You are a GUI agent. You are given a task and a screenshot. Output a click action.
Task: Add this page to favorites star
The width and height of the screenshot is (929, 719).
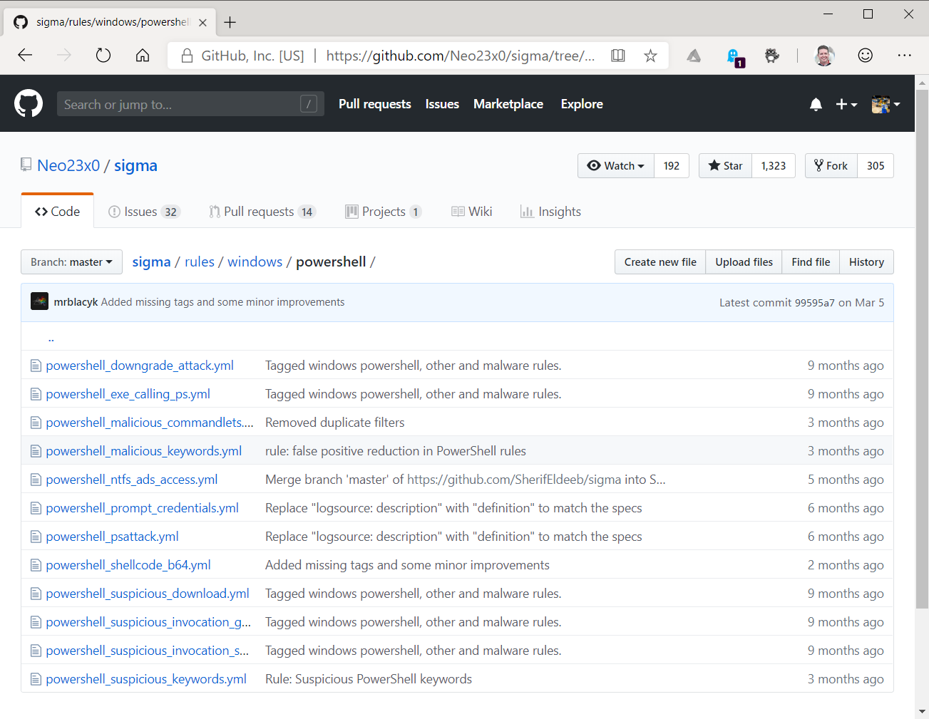tap(650, 56)
